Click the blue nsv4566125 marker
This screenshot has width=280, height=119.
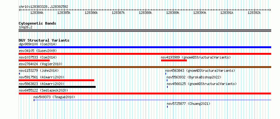point(167,87)
